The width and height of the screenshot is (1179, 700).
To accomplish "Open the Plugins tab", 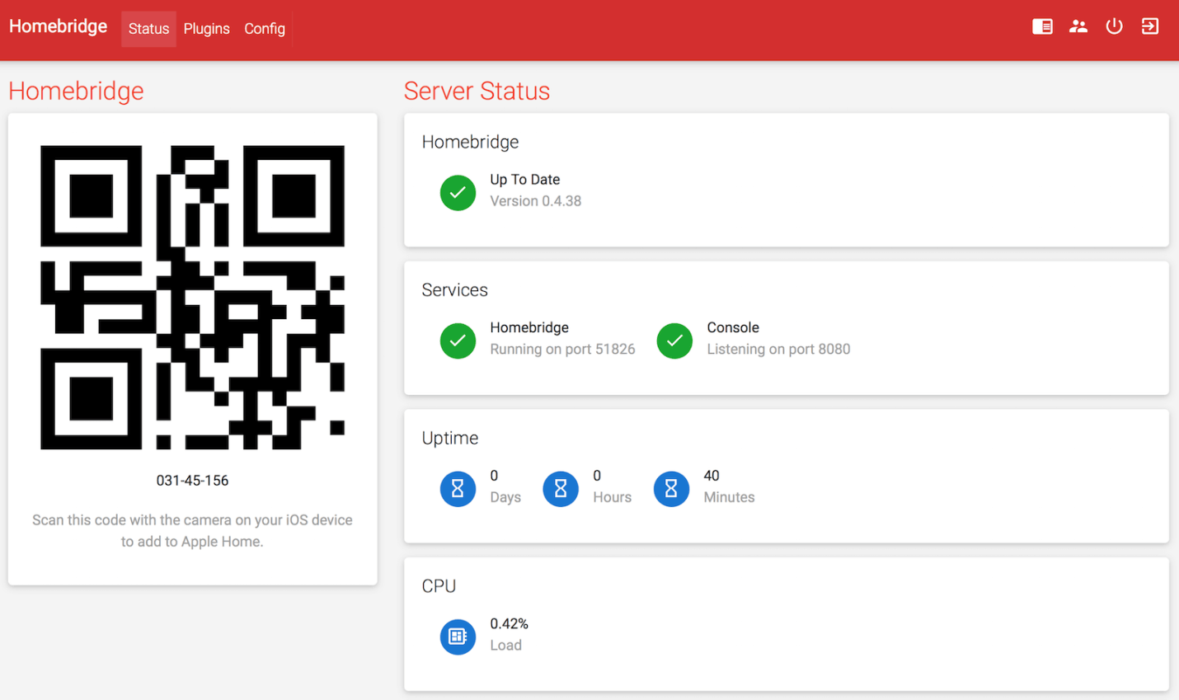I will [206, 29].
